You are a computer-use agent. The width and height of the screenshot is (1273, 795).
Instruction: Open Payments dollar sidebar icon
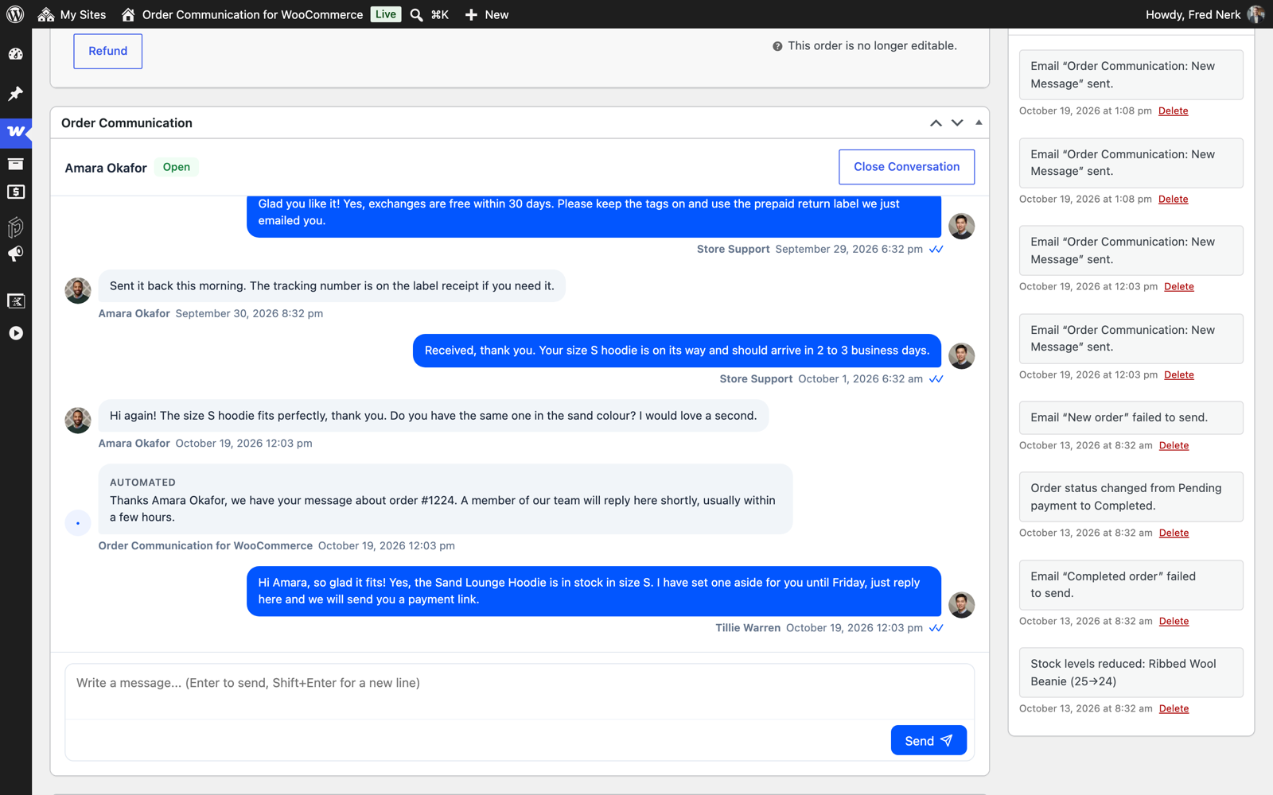click(16, 192)
